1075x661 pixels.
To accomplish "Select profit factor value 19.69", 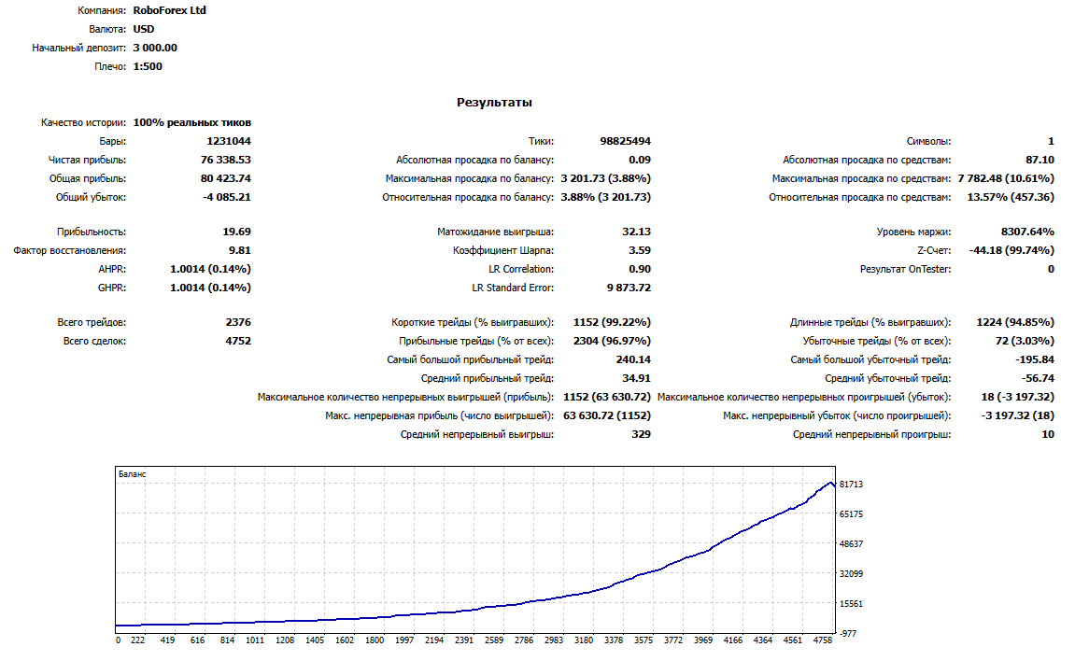I will tap(236, 232).
